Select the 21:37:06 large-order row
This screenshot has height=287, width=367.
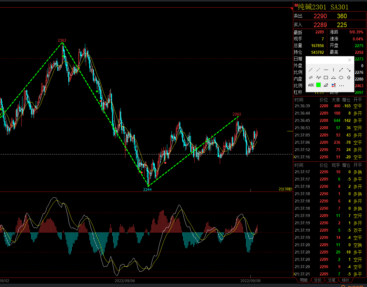pos(330,143)
